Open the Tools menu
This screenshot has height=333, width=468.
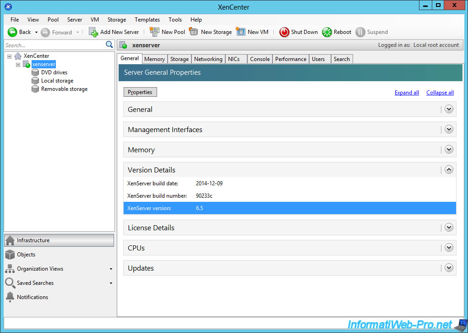(x=175, y=20)
